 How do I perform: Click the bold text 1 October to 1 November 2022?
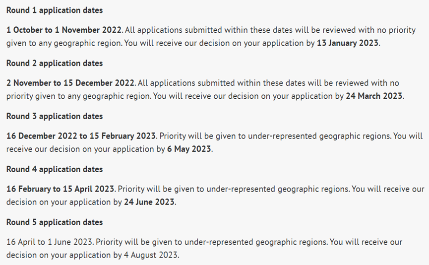[64, 30]
